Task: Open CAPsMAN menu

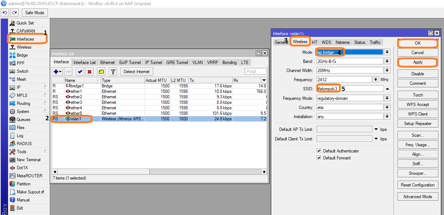Action: pyautogui.click(x=26, y=31)
